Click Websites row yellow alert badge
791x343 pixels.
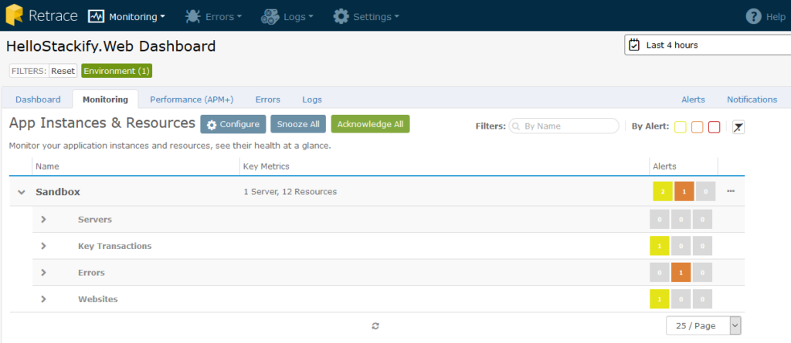[x=660, y=299]
